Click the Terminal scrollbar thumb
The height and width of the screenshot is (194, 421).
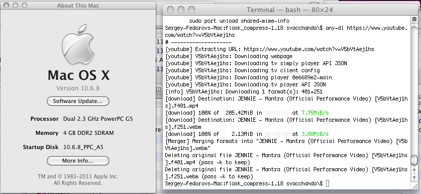point(414,160)
